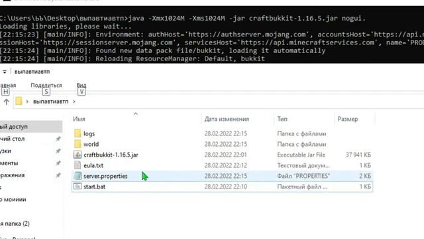Click Файл "PROPERTIES" type cell

pos(303,176)
